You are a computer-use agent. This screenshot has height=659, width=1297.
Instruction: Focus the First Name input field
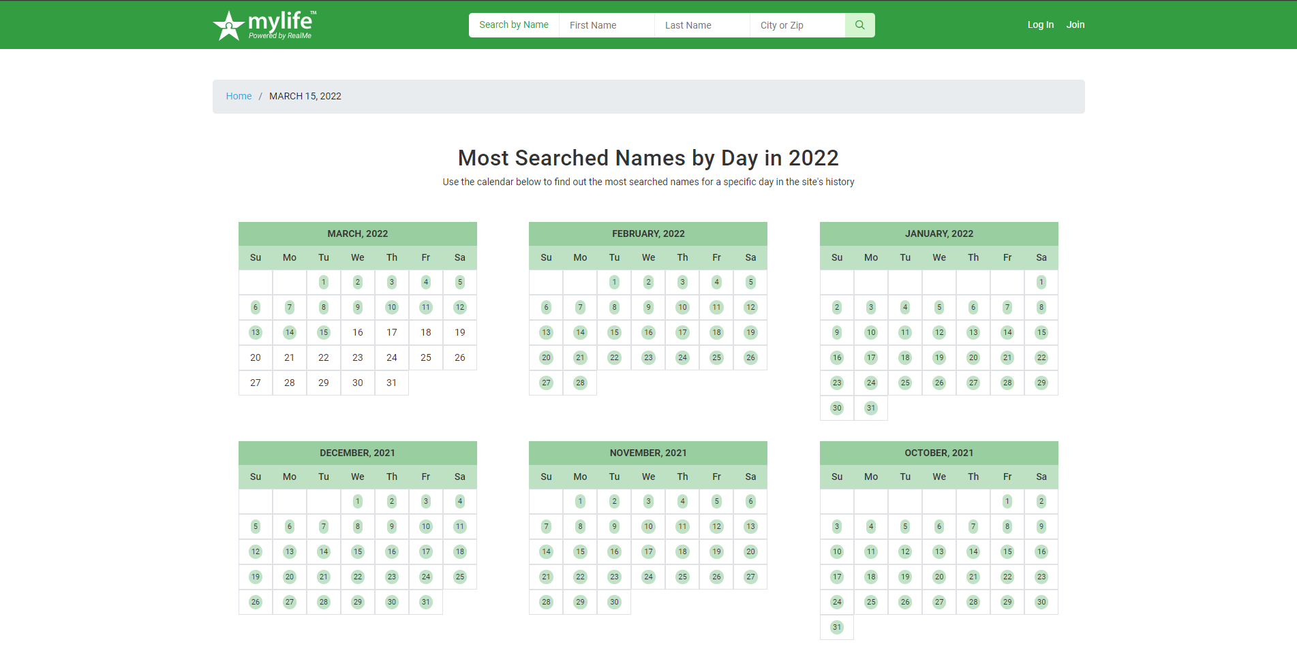[x=606, y=25]
